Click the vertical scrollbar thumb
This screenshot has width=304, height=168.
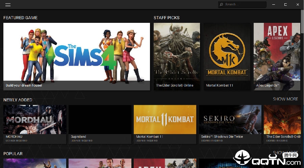(302, 21)
